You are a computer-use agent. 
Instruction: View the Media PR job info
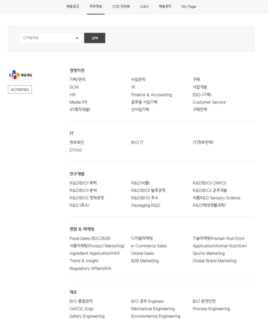[78, 102]
